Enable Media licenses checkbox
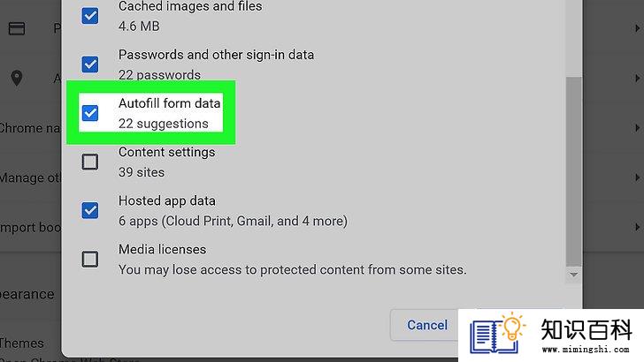This screenshot has height=362, width=644. [90, 259]
